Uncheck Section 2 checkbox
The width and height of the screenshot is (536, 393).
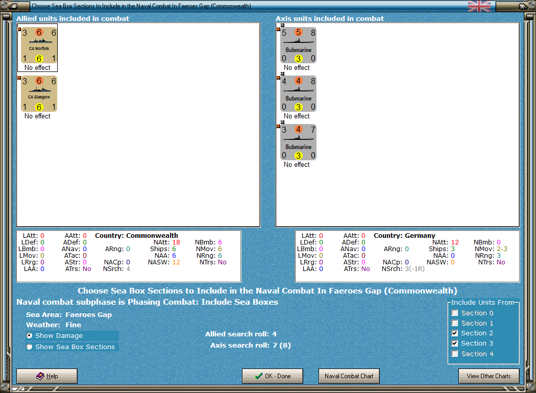[x=455, y=333]
